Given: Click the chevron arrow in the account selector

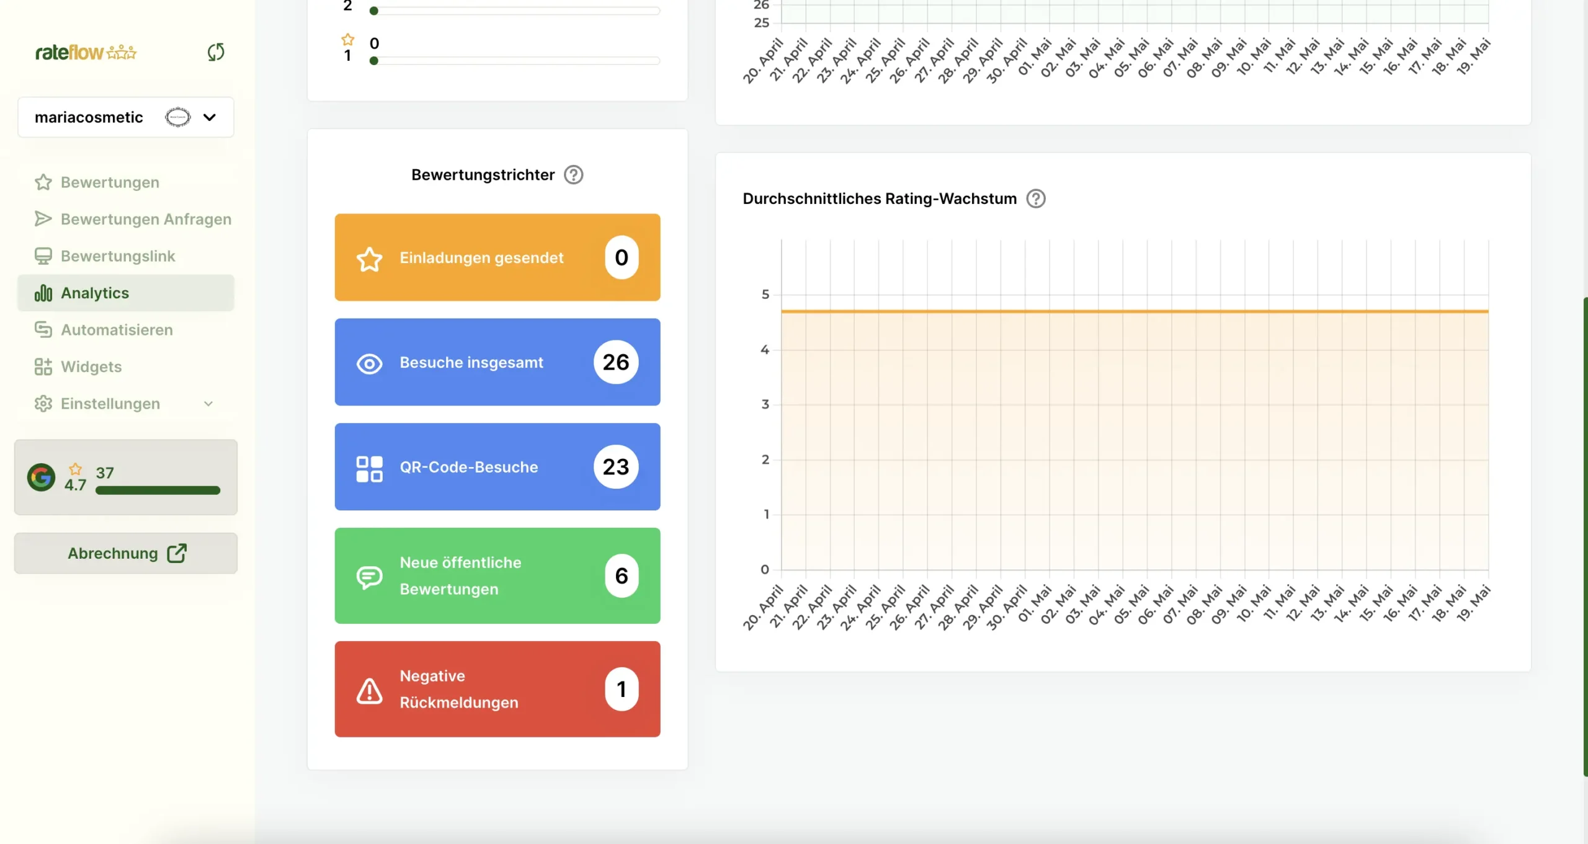Looking at the screenshot, I should (210, 117).
